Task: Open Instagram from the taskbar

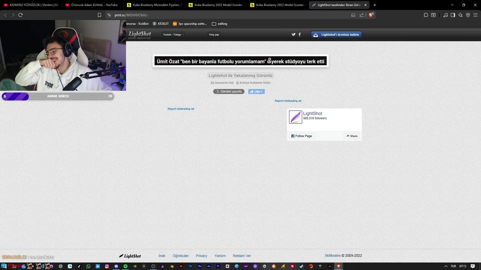Action: (107, 266)
